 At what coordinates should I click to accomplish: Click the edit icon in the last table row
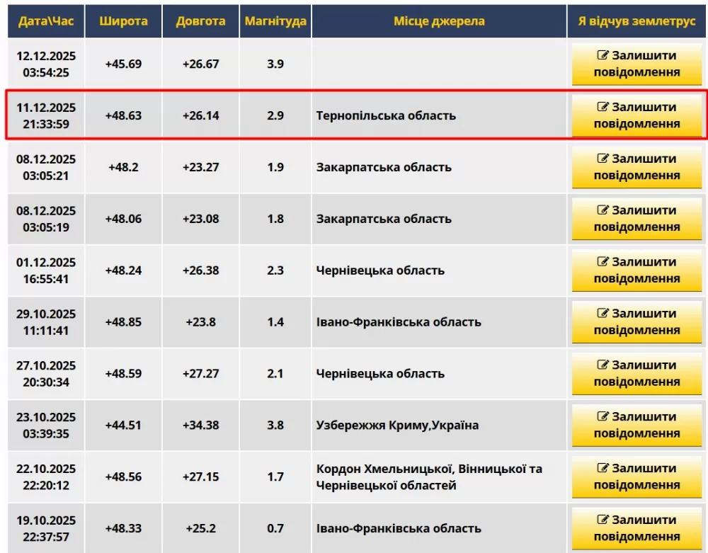(x=601, y=520)
